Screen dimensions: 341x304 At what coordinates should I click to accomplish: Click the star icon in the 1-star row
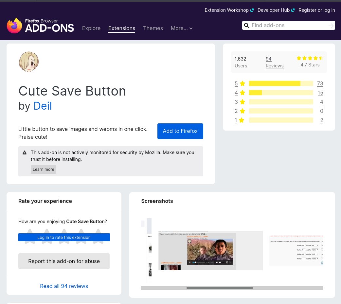[242, 120]
